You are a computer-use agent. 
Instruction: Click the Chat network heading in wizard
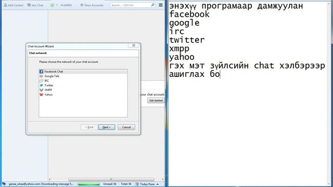(38, 53)
